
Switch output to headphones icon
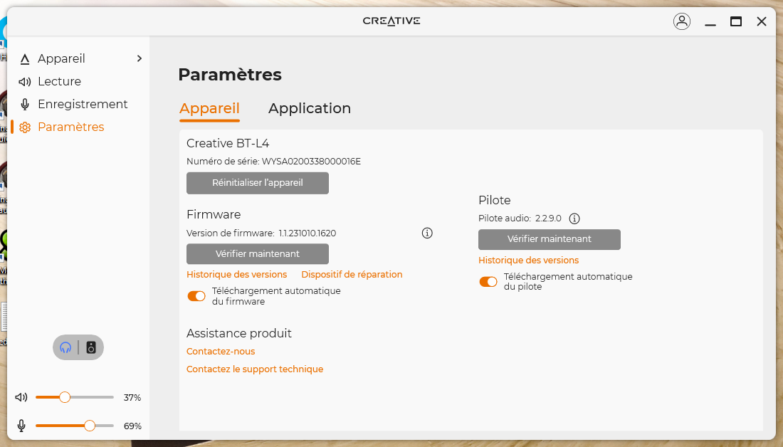66,347
